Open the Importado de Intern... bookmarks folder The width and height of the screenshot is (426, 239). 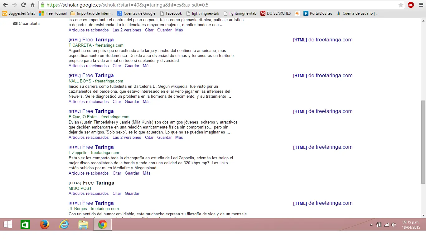[92, 13]
